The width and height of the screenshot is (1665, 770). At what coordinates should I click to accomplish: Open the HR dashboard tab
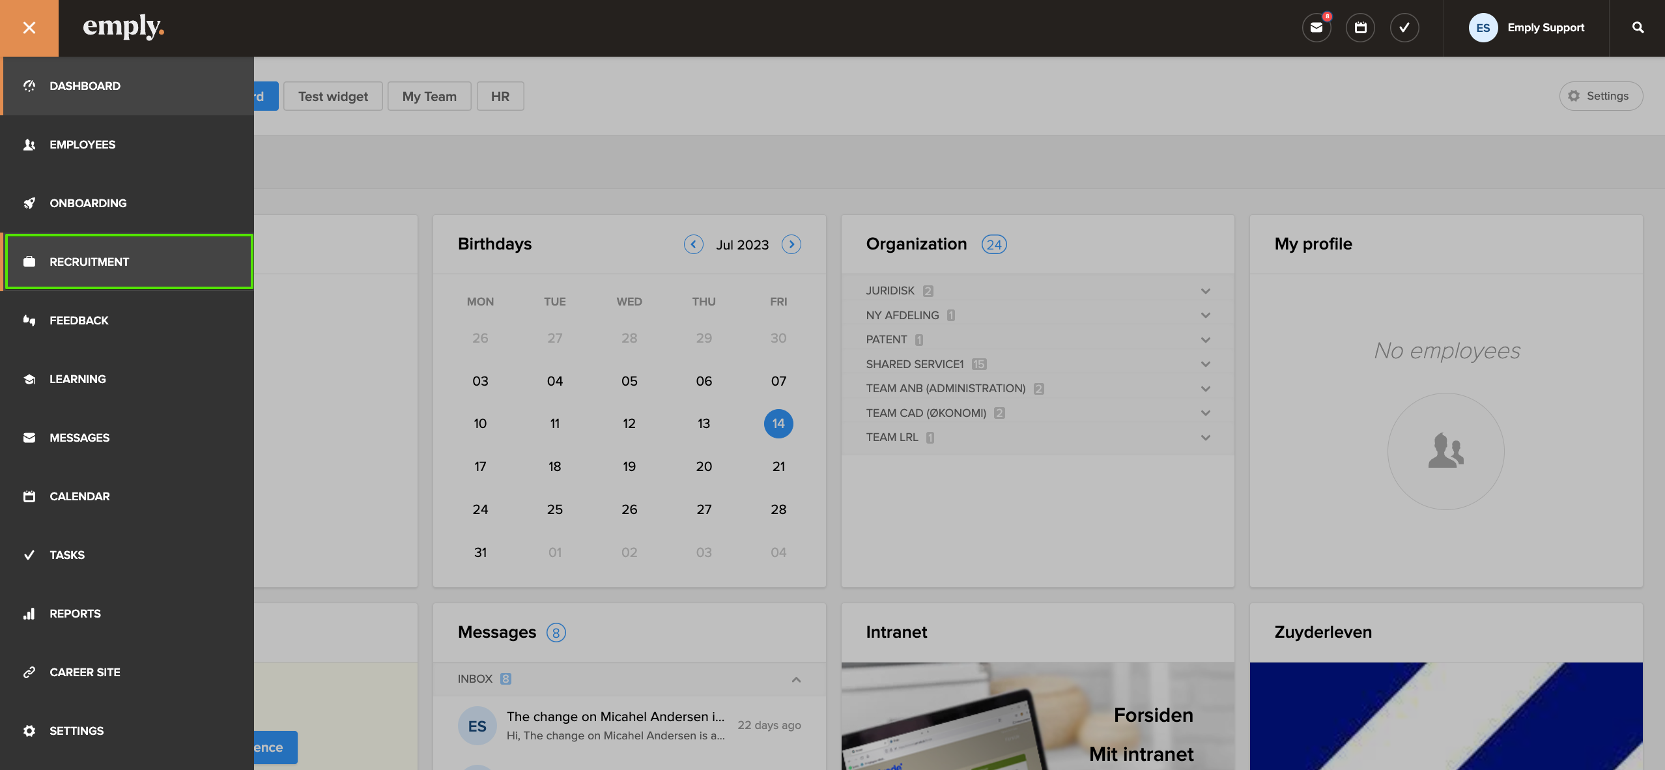pyautogui.click(x=500, y=96)
